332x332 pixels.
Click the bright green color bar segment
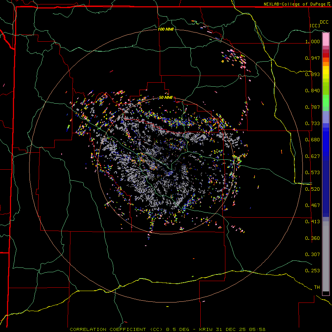click(326, 101)
